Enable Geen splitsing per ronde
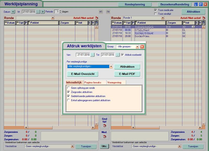Viewport: 209px width, 151px height. point(68,88)
